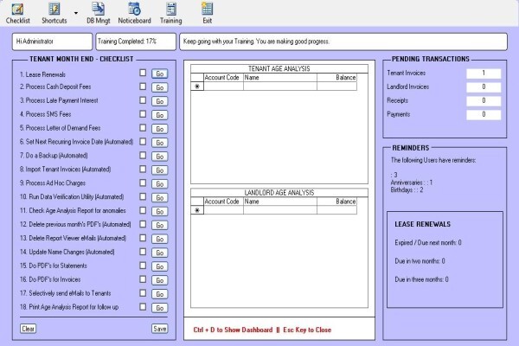
Task: Click the new row marker in Tenant Age Analysis
Action: 197,86
